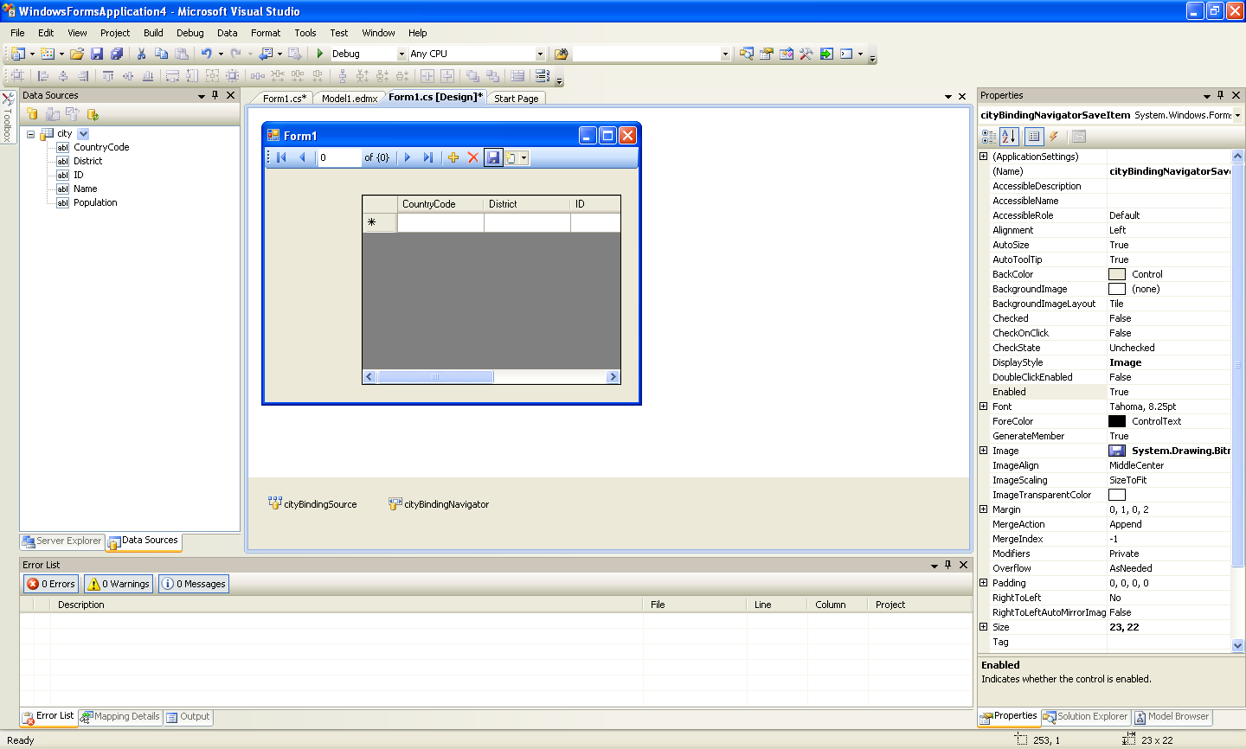Click the Events lightning bolt icon
Screen dimensions: 1246x749
[x=1054, y=137]
